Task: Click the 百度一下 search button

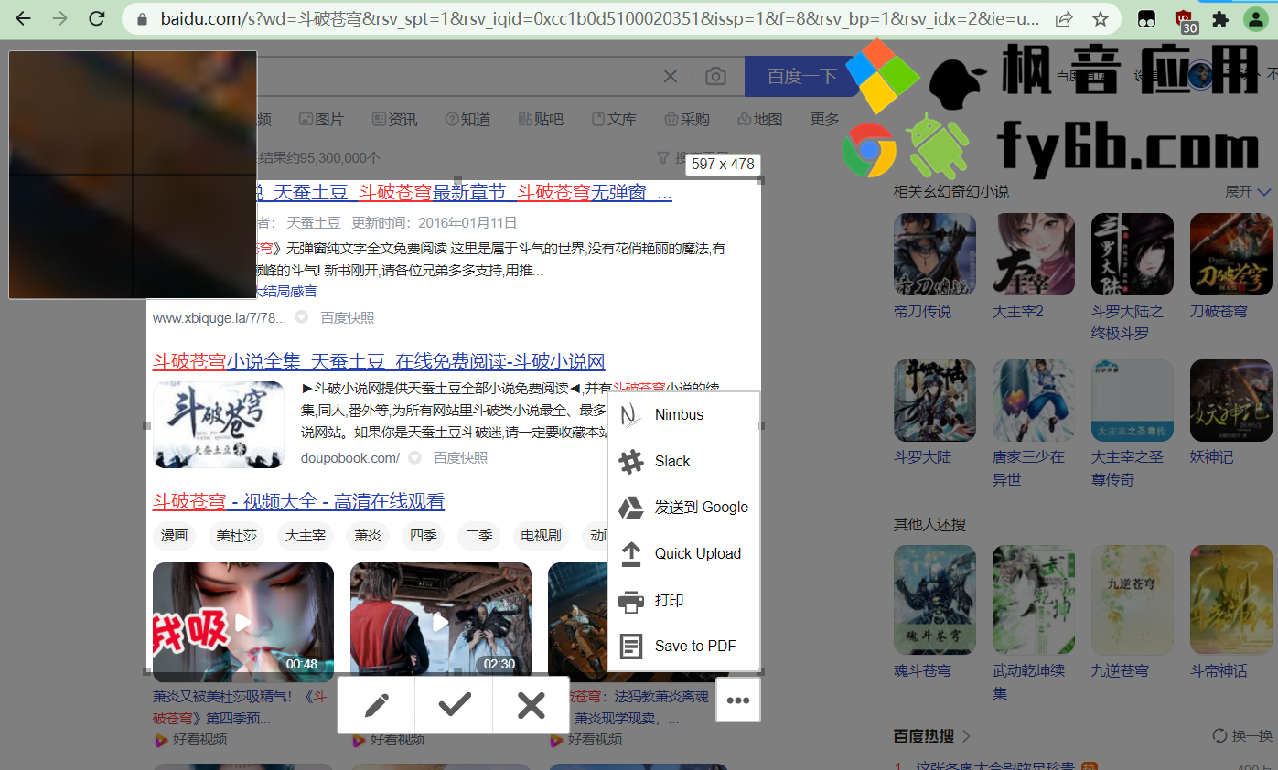Action: point(801,76)
